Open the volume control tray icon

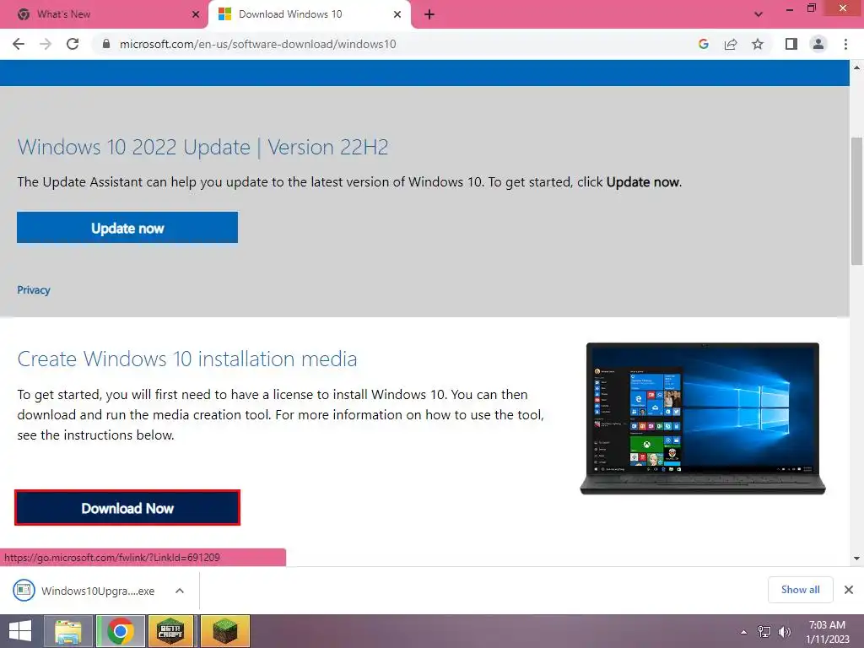tap(784, 632)
